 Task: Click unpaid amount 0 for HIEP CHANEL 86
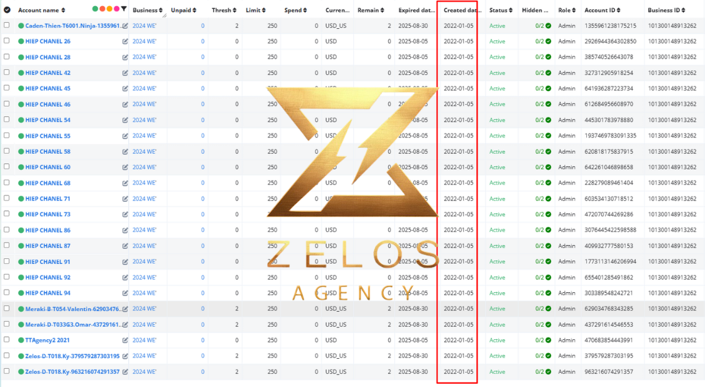(x=202, y=230)
